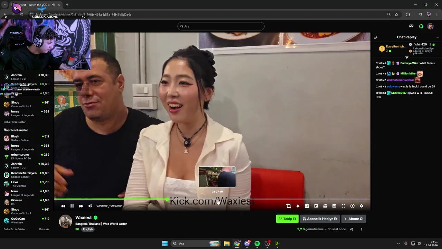442x249 pixels.
Task: Open the Levo channel in the sidebar
Action: 27,184
